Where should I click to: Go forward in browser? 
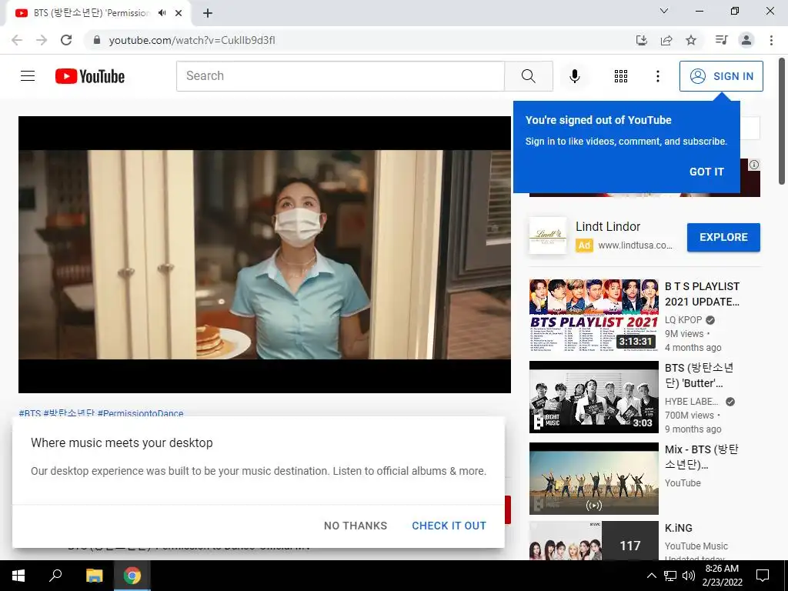(x=42, y=40)
